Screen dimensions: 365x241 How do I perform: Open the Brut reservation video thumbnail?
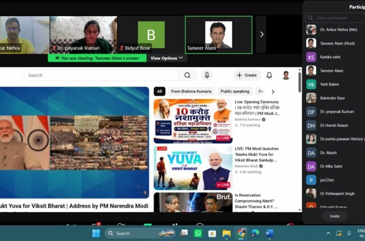[x=193, y=202]
